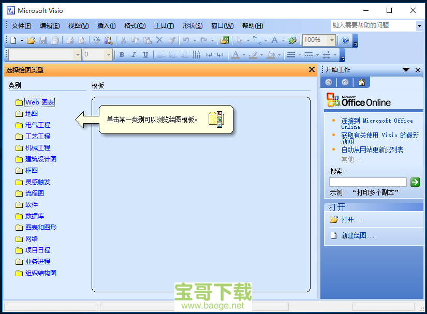Open the font color swatch dropdown
The height and width of the screenshot is (314, 427).
click(x=243, y=54)
